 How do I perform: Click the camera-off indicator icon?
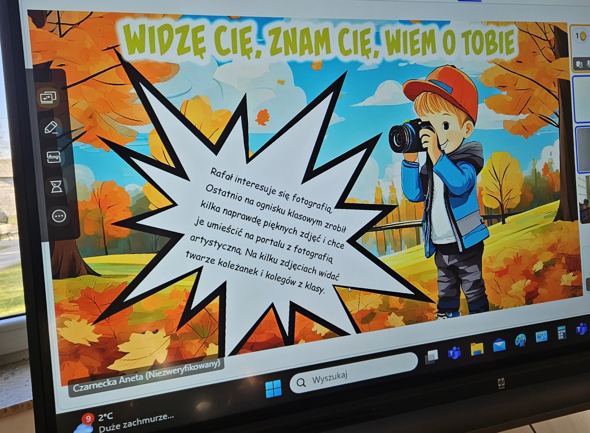pos(579,65)
